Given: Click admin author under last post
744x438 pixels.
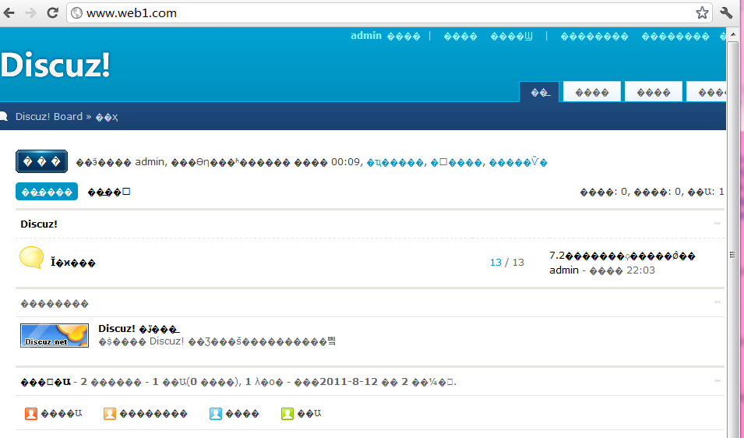Looking at the screenshot, I should click(564, 270).
